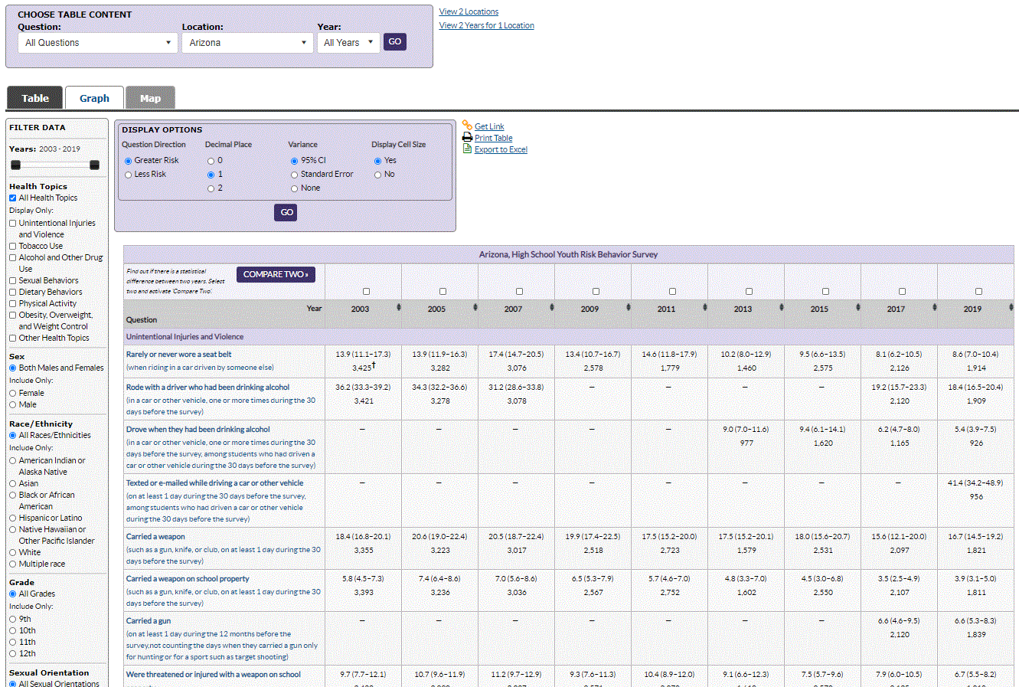Viewport: 1019px width, 687px height.
Task: Select Hispanic or Latino ethnicity filter
Action: point(12,518)
